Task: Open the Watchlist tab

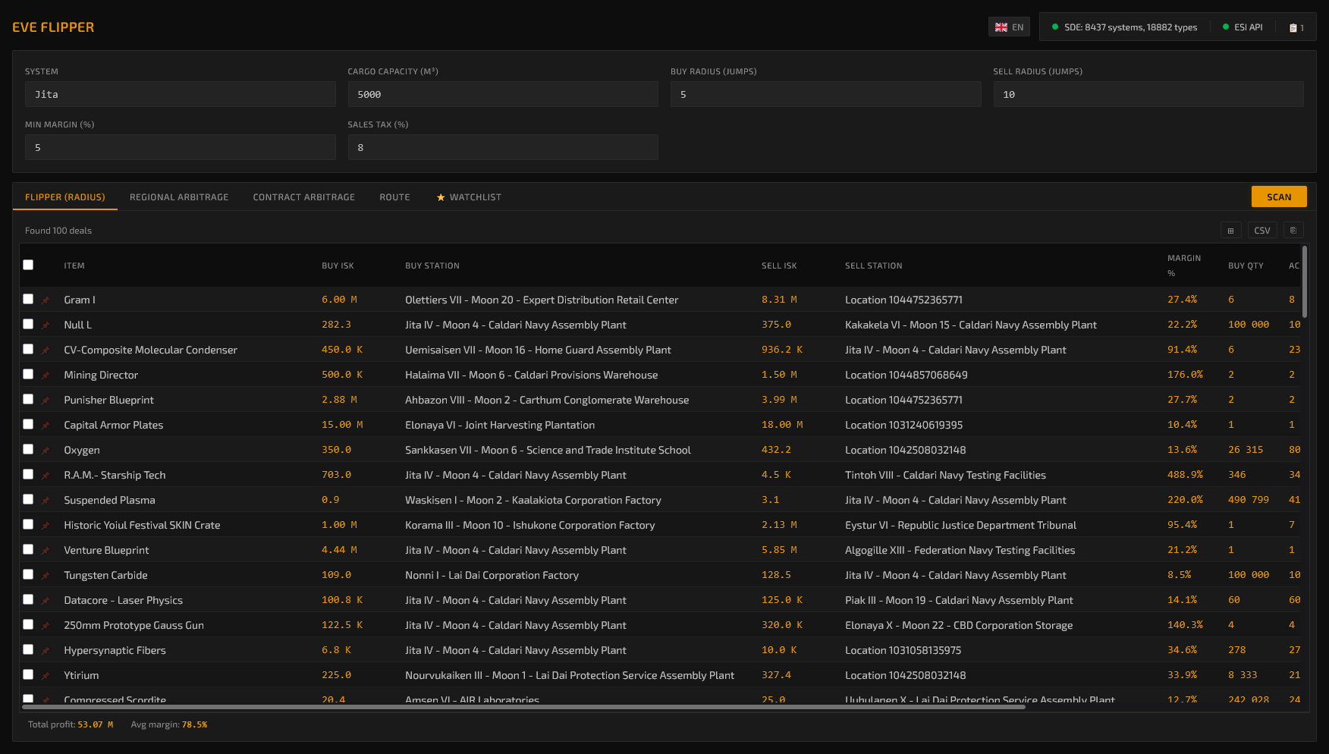Action: pos(469,197)
